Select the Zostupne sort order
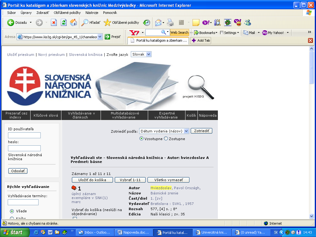The image size is (316, 237). [166, 139]
